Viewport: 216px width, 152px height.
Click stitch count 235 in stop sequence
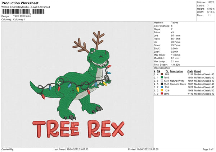pos(167,87)
